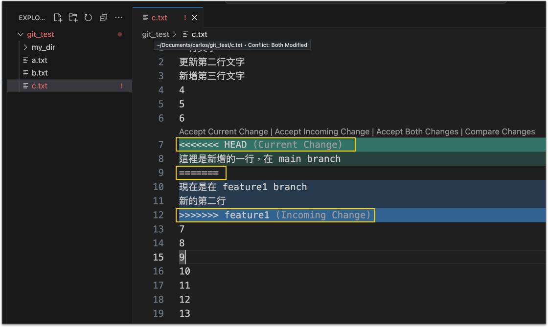Click line containing '10'
The image size is (548, 327).
pos(184,271)
